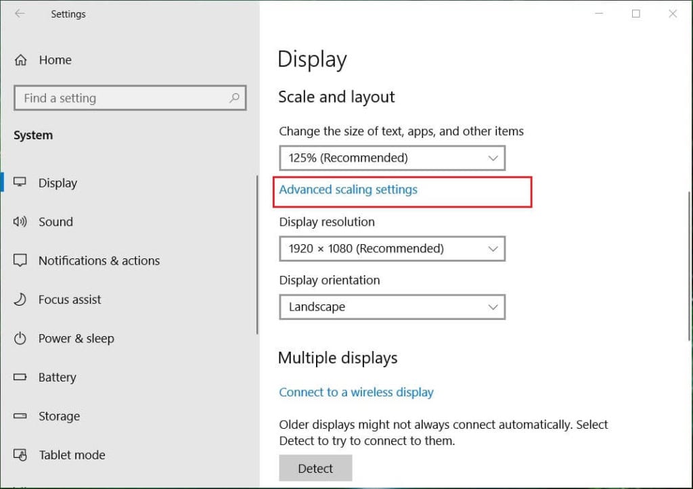Click the Notifications & actions icon
693x489 pixels.
[20, 260]
